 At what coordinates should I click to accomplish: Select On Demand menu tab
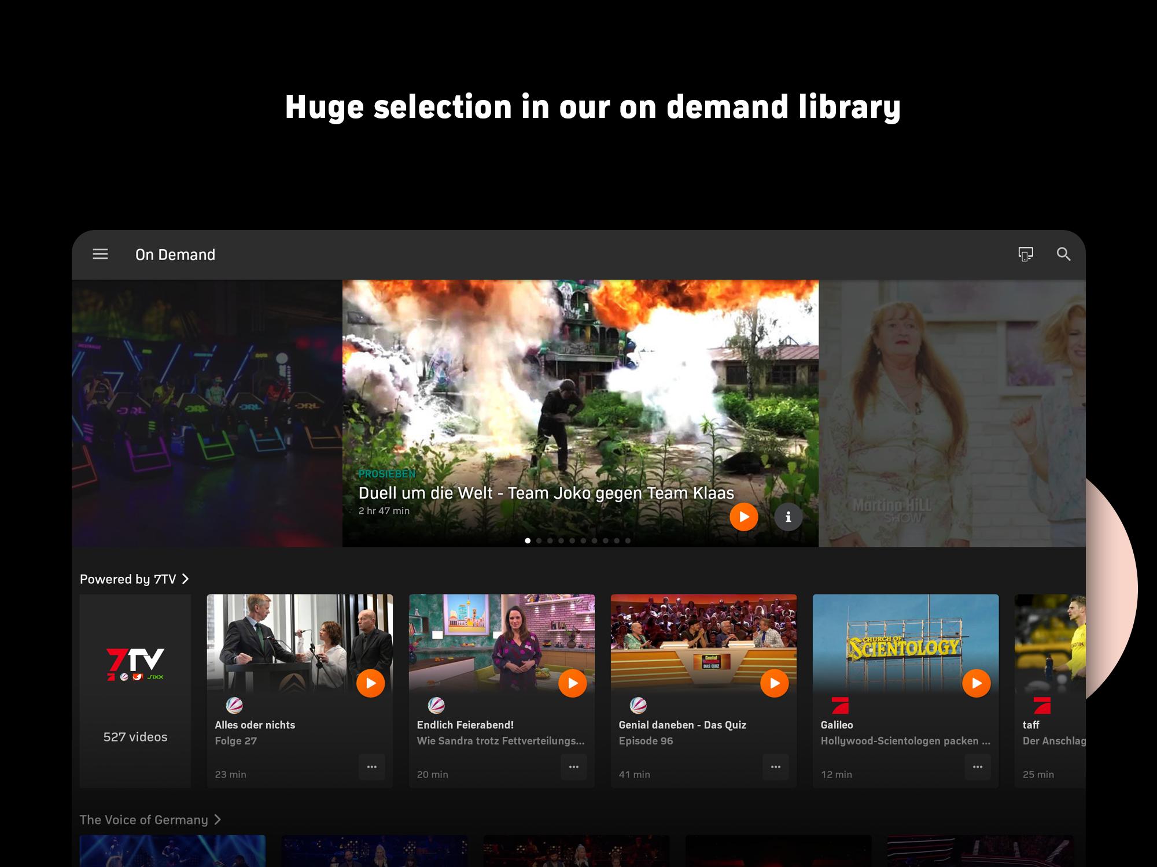point(175,254)
